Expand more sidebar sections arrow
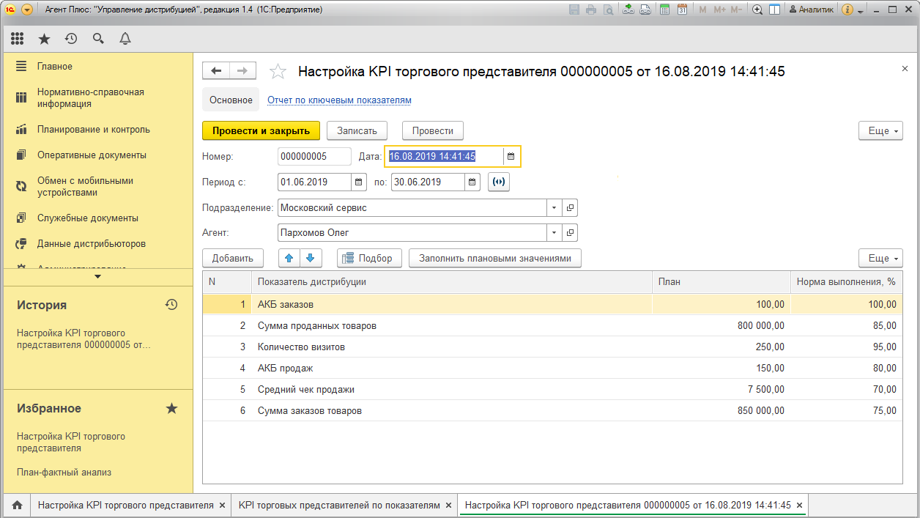The image size is (920, 518). (x=98, y=276)
